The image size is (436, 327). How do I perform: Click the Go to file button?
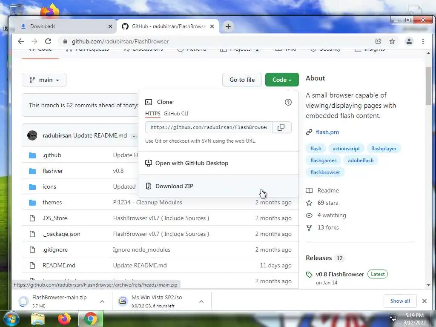tap(242, 80)
